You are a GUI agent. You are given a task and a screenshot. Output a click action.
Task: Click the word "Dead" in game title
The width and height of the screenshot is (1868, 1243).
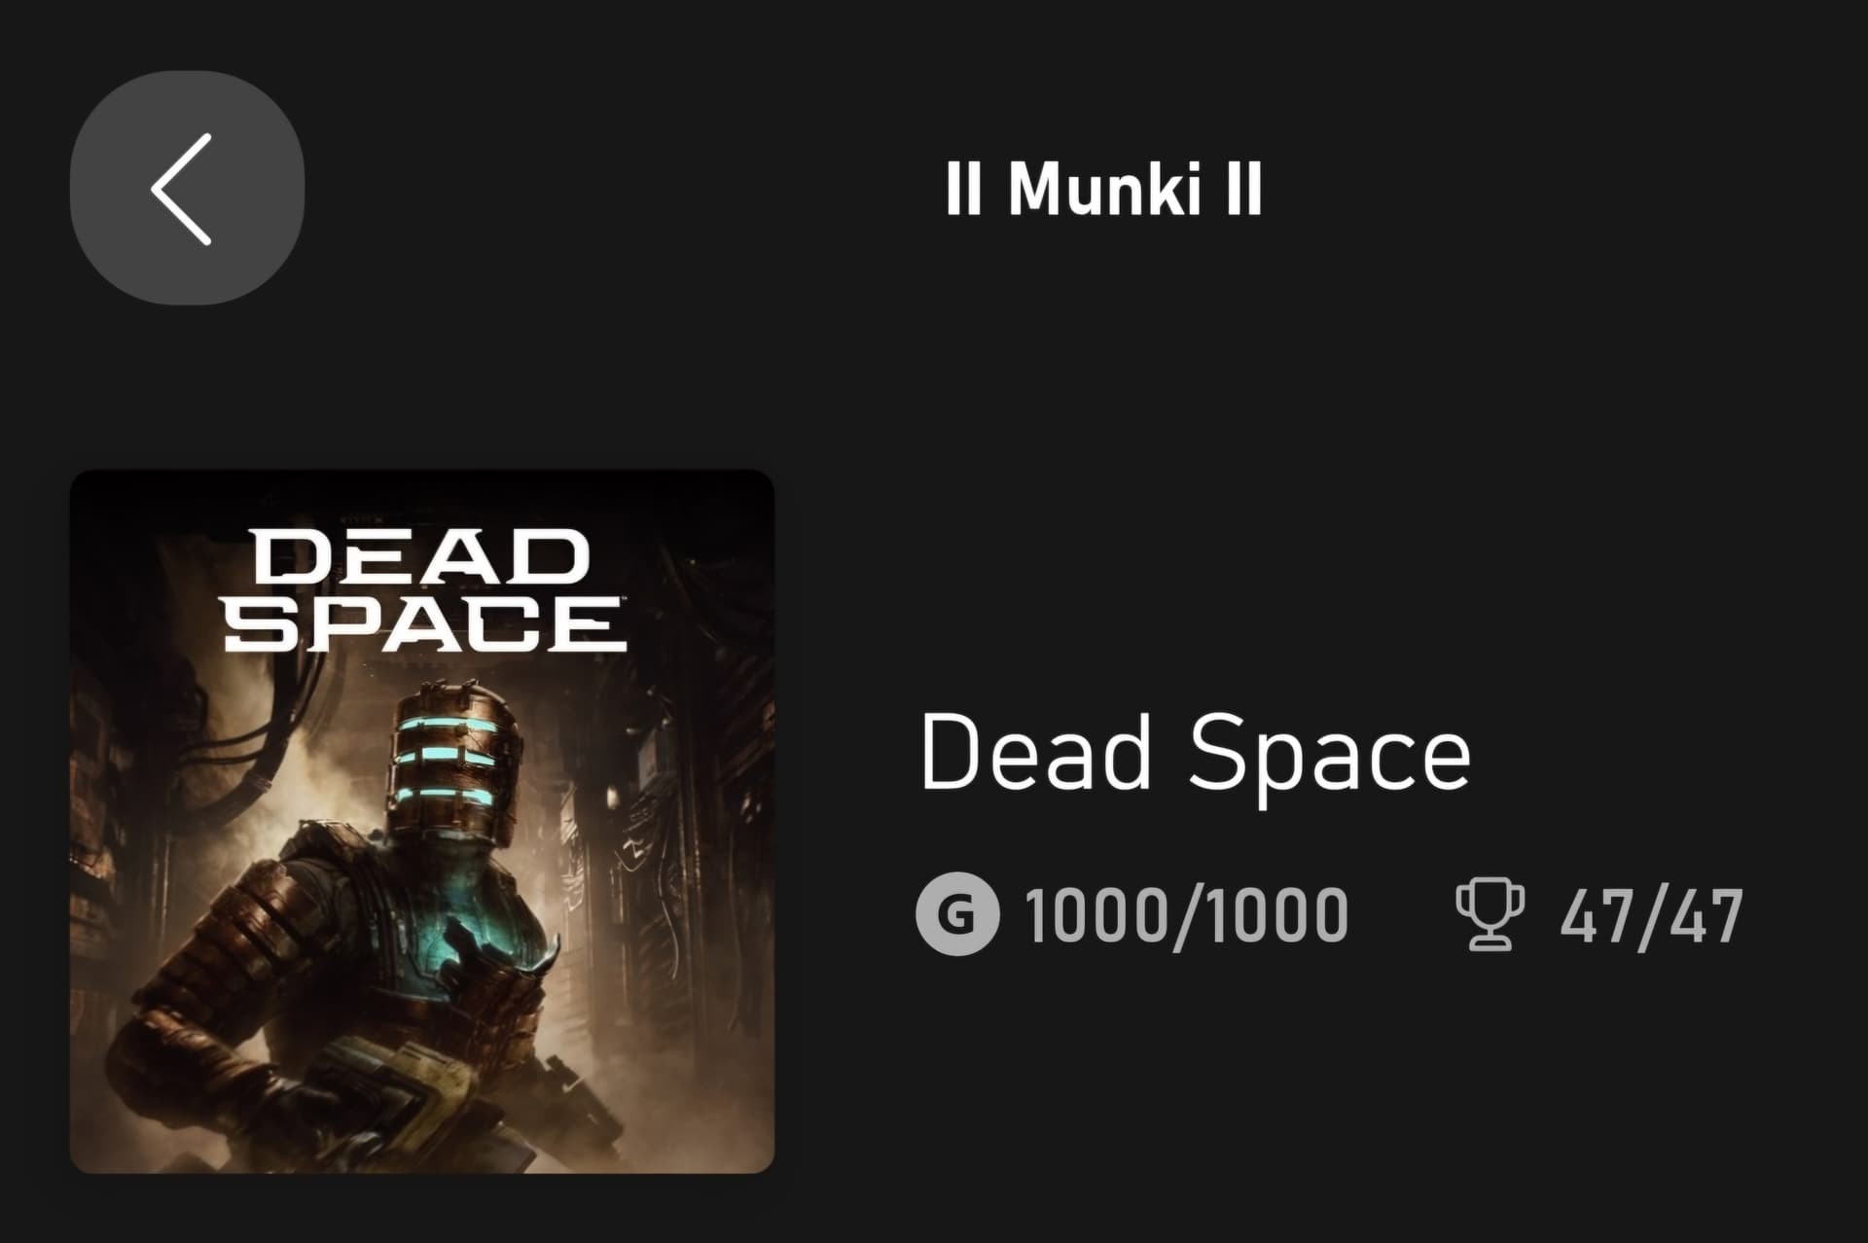click(x=1035, y=752)
